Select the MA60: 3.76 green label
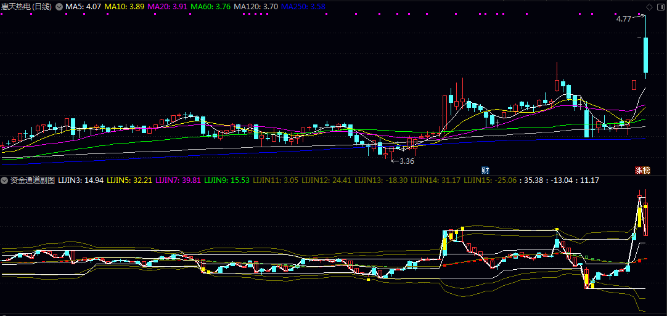667x316 pixels. 211,7
